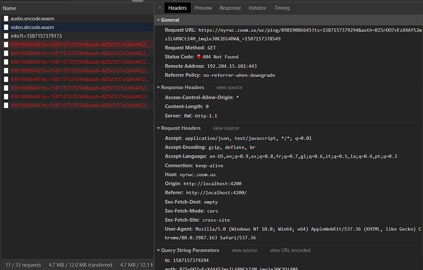Click the Host nyrwc.zoom.us value
The image size is (423, 270).
click(x=198, y=175)
